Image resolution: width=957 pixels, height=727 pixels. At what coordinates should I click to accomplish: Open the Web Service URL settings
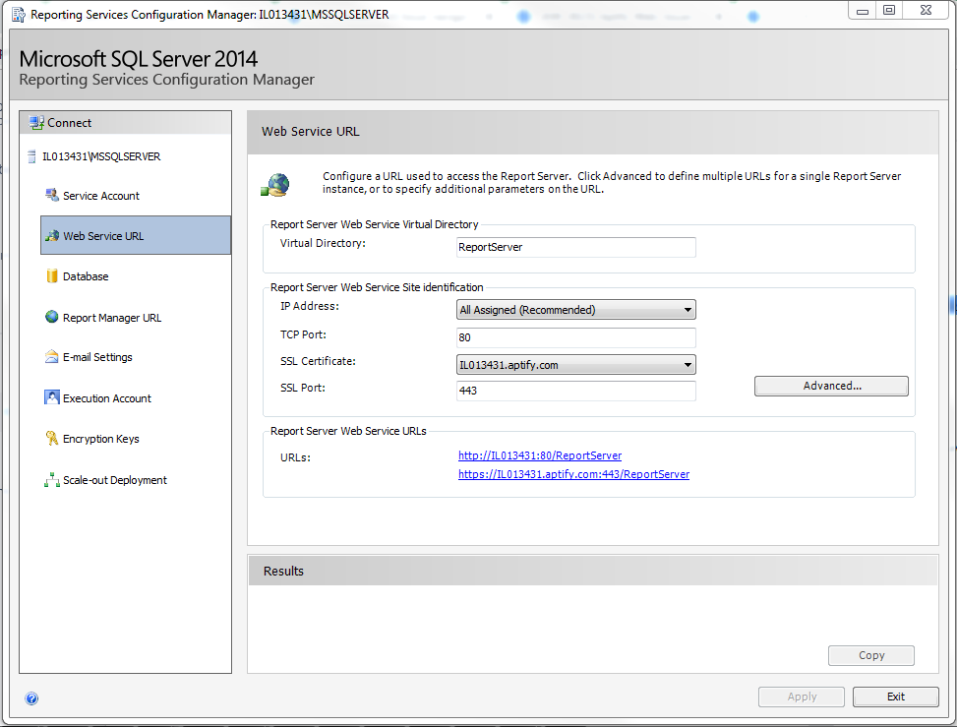point(100,235)
